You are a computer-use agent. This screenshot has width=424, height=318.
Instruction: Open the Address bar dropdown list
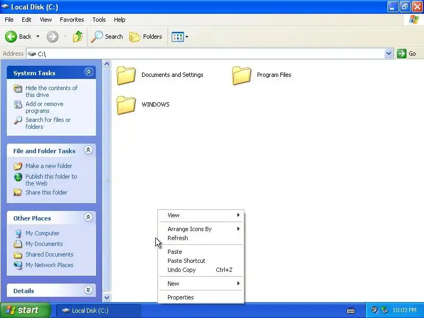388,54
